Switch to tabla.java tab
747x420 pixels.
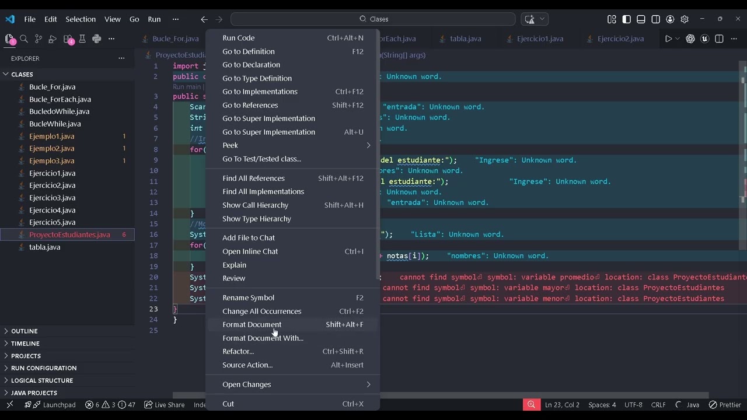click(466, 39)
